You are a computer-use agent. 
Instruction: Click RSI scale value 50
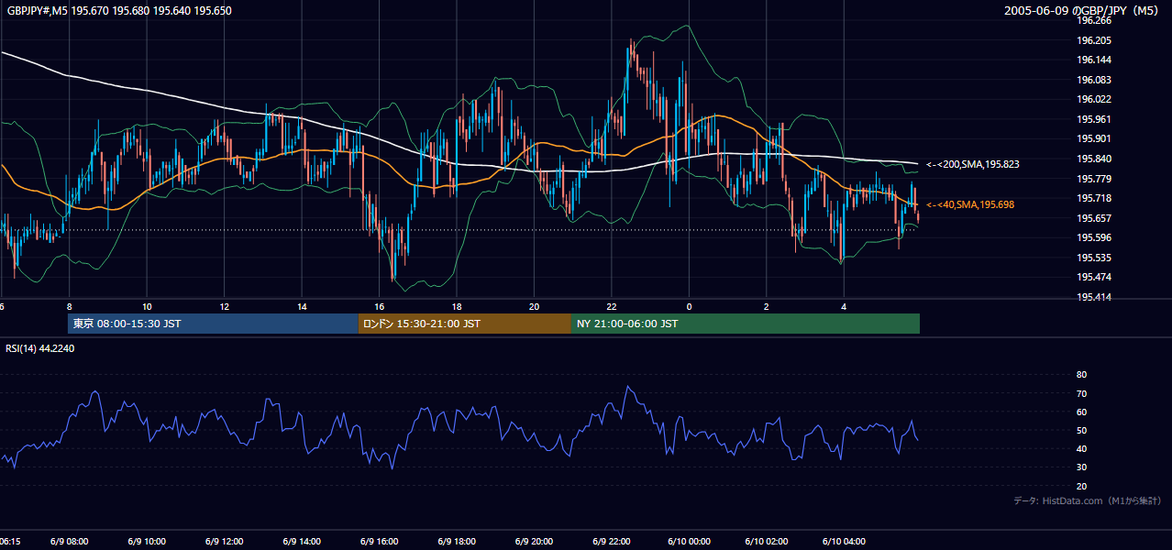[1081, 430]
